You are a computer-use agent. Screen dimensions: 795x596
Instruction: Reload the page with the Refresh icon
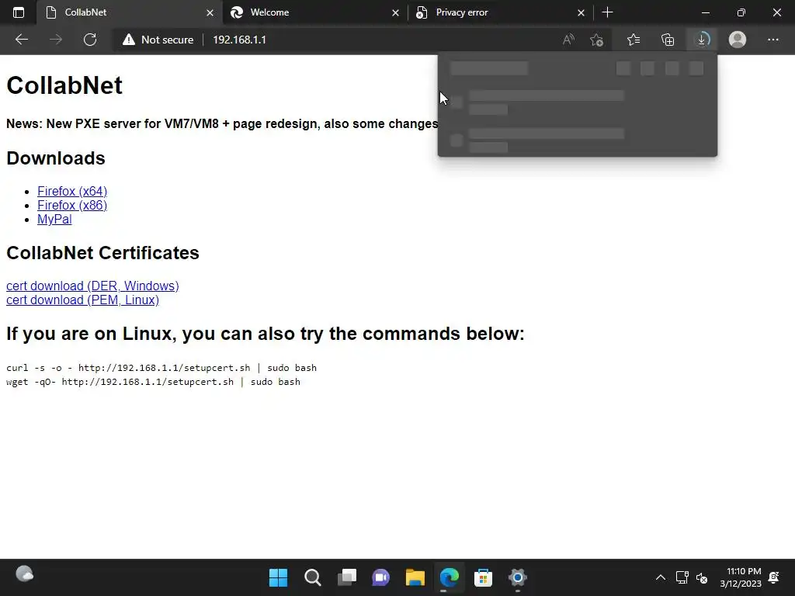coord(90,40)
